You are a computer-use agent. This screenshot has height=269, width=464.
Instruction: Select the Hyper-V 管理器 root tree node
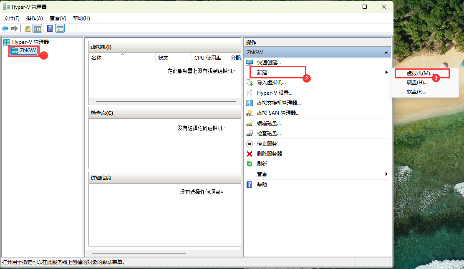tap(30, 42)
